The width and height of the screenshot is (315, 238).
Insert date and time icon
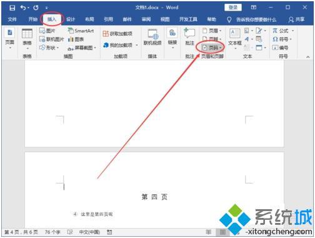click(259, 39)
